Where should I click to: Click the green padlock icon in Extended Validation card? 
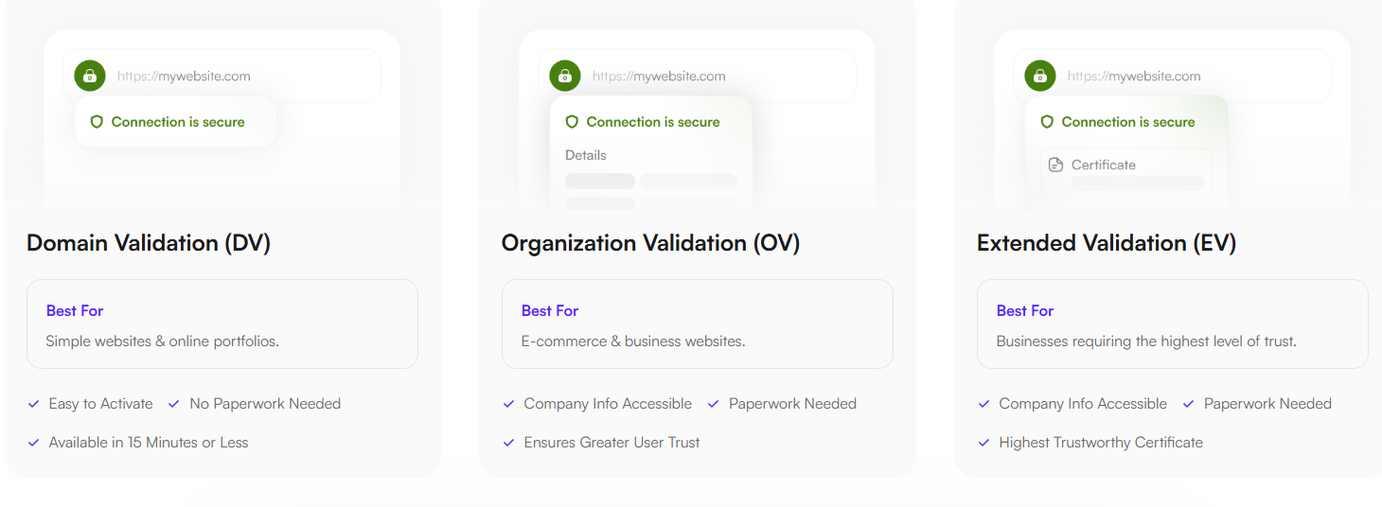point(1040,76)
